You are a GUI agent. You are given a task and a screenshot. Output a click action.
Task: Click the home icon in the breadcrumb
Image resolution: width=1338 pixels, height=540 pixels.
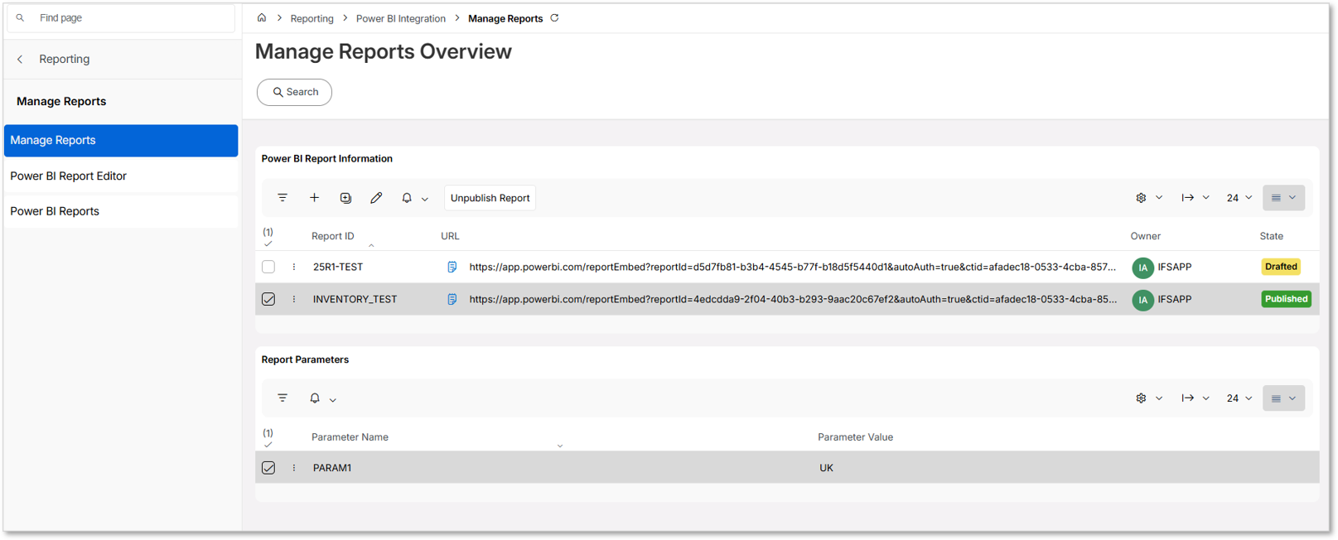coord(261,17)
